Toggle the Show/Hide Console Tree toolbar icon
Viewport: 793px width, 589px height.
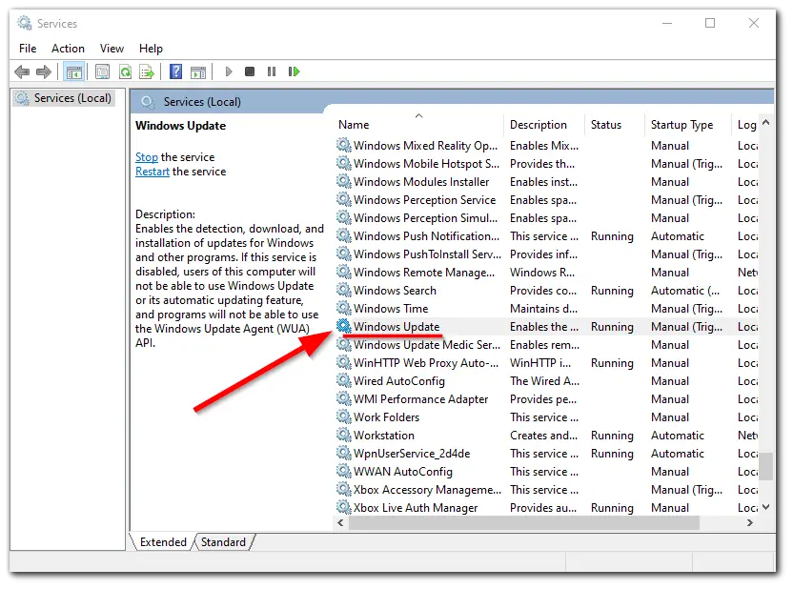coord(73,71)
